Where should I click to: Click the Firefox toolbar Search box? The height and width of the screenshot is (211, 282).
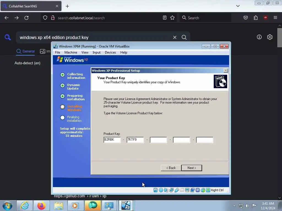[205, 18]
